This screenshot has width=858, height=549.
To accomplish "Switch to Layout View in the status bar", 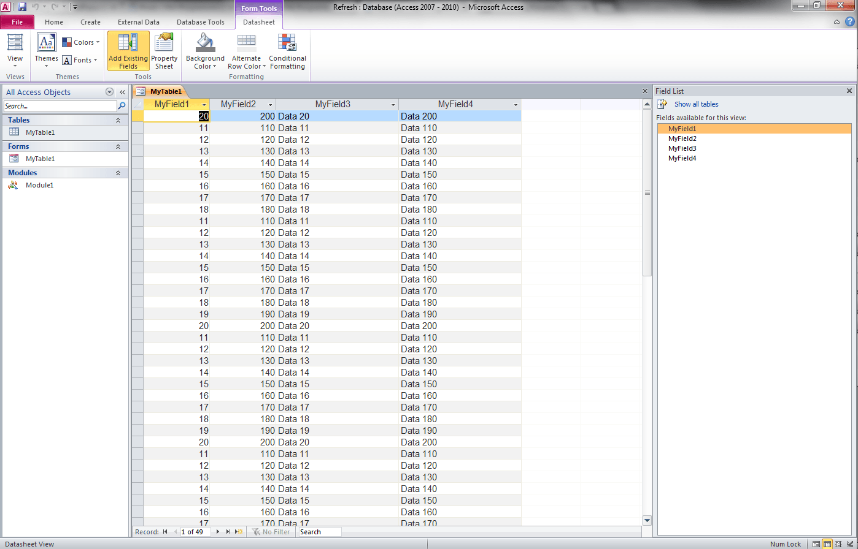I will (838, 544).
